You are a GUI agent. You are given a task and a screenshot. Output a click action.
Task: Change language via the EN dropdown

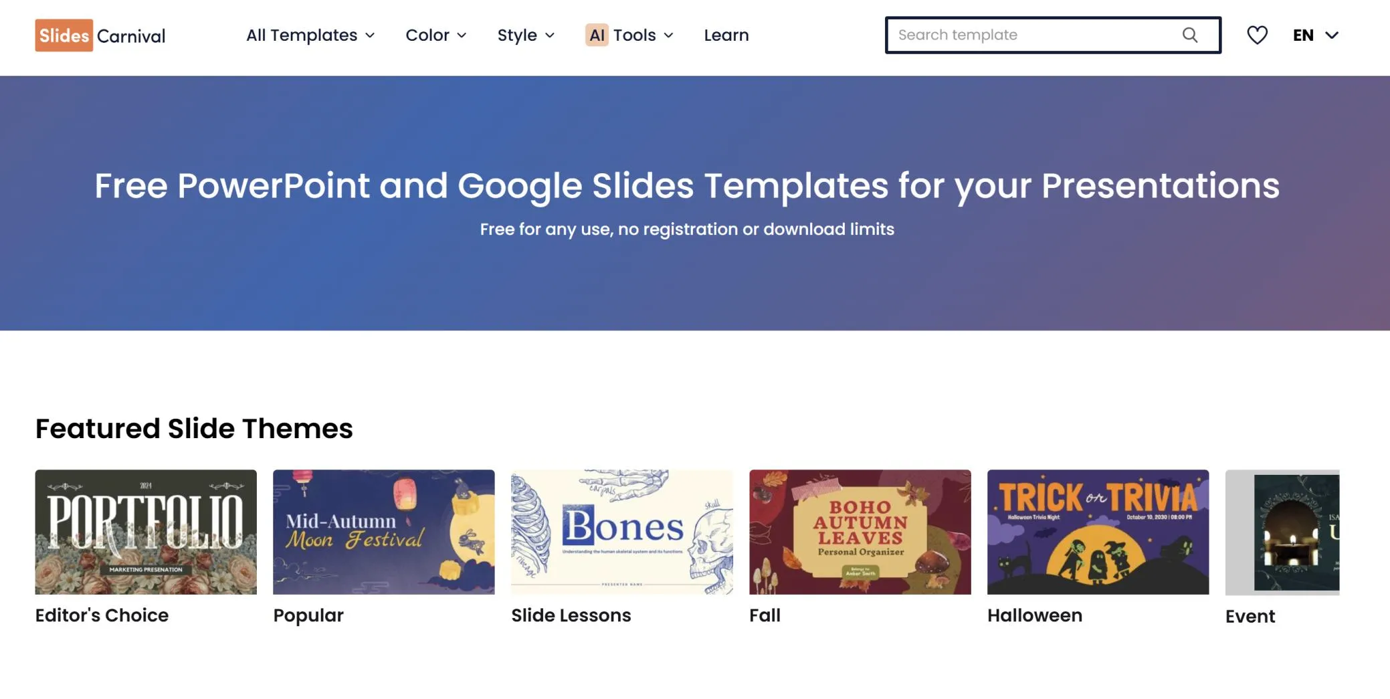(1314, 35)
